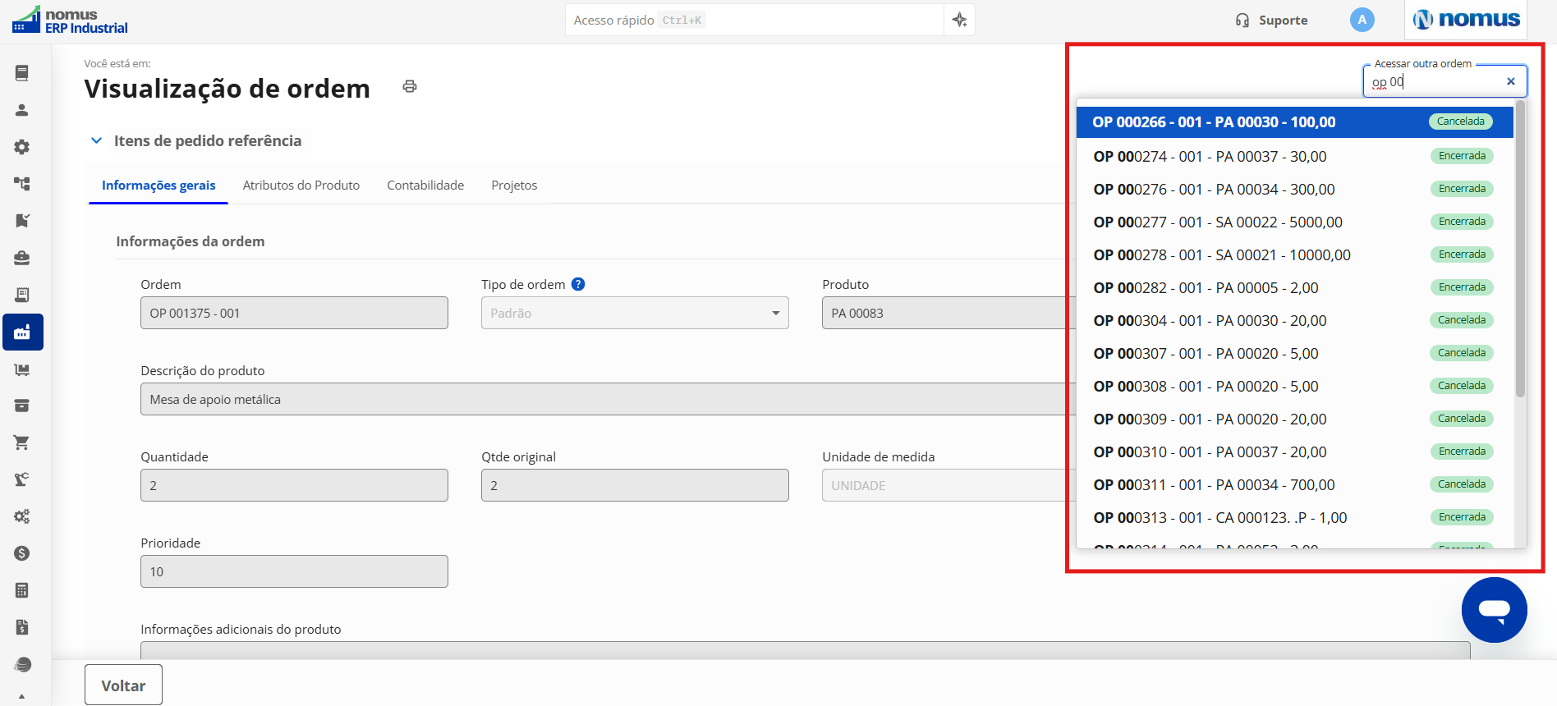Open the gear settings icon in sidebar

tap(22, 147)
